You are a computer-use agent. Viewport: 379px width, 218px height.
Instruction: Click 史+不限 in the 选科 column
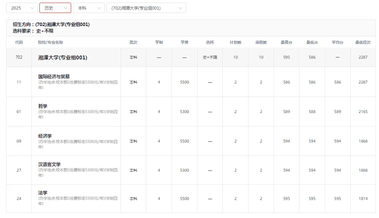[x=210, y=57]
